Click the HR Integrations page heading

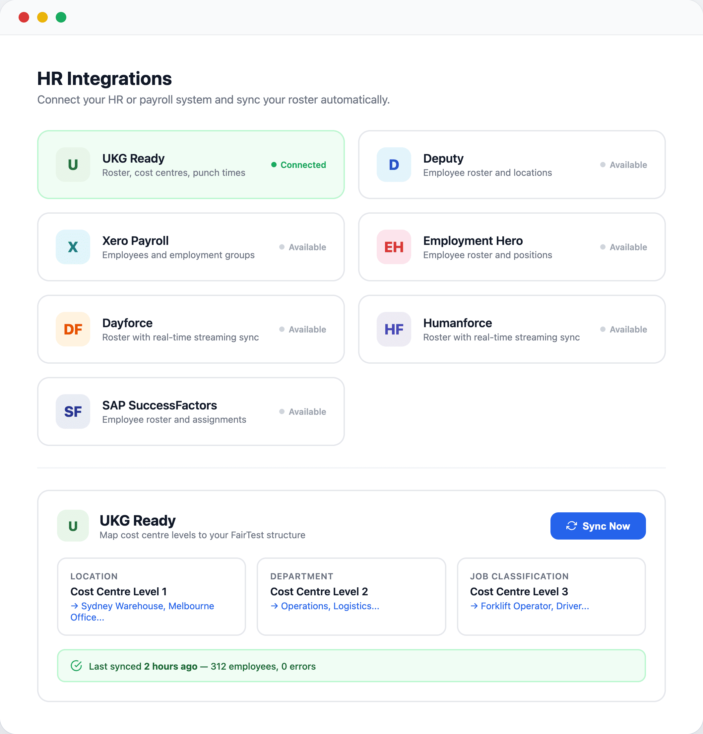pos(104,79)
